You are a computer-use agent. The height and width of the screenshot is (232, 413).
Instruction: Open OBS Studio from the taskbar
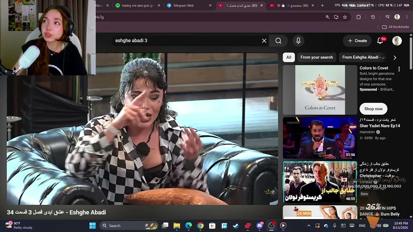[271, 226]
